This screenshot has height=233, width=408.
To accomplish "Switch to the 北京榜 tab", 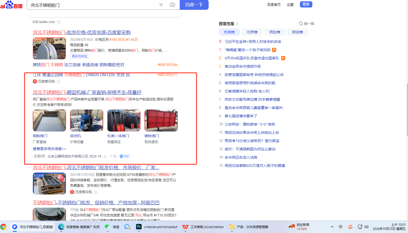I will [252, 32].
